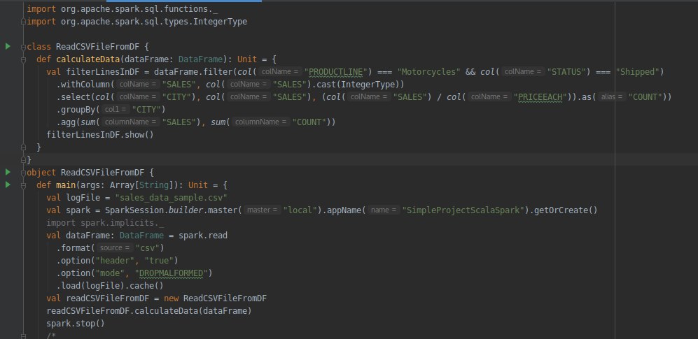Viewport: 698px width, 339px height.
Task: Click calculateData in the method definition
Action: tap(88, 59)
